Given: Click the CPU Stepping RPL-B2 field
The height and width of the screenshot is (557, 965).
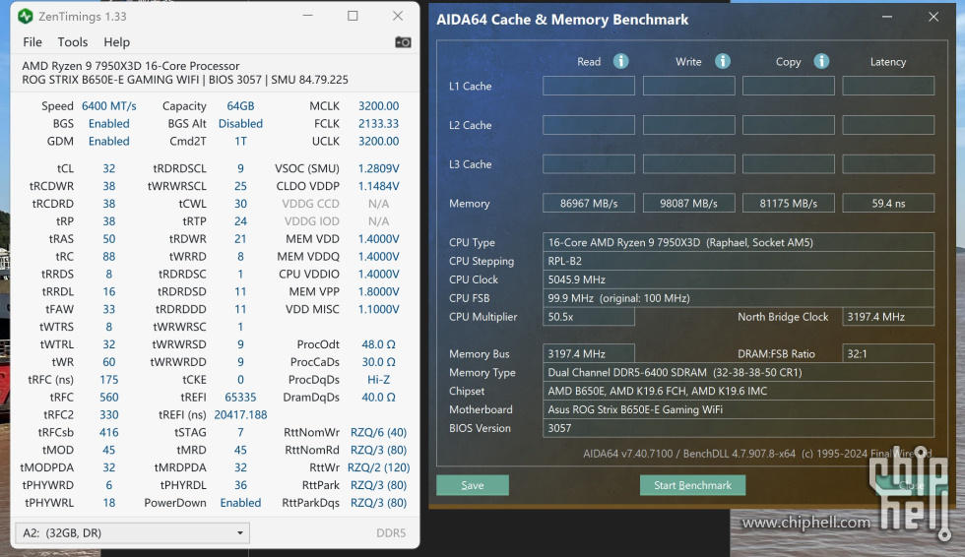Looking at the screenshot, I should (739, 261).
